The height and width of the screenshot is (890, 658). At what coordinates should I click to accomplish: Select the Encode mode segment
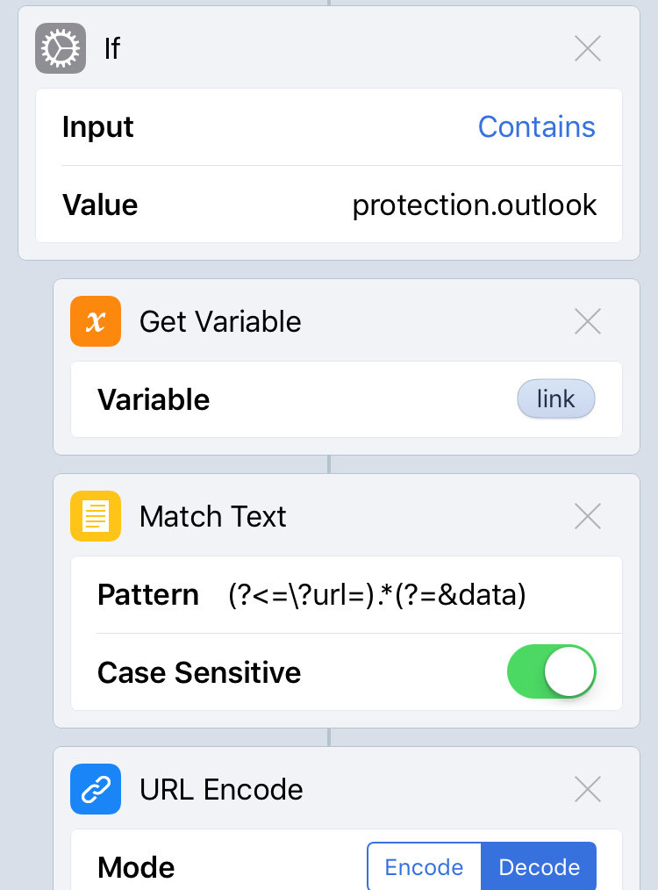pos(424,867)
